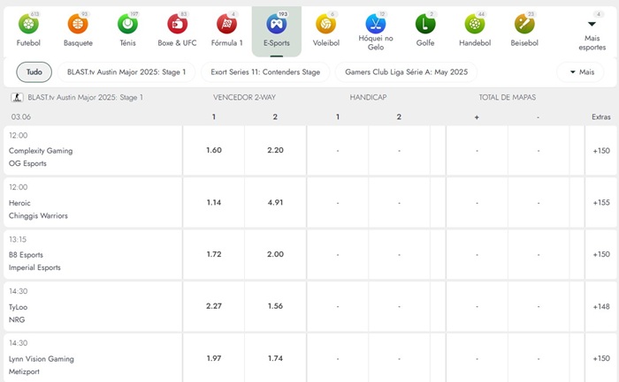
Task: Click the Extras column header
Action: tap(600, 117)
